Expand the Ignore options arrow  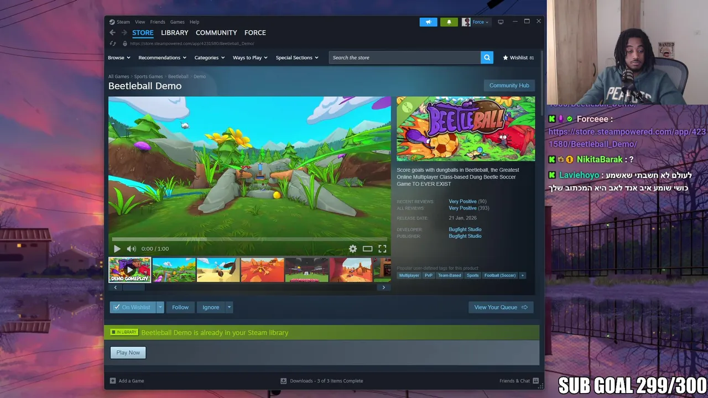pos(229,307)
